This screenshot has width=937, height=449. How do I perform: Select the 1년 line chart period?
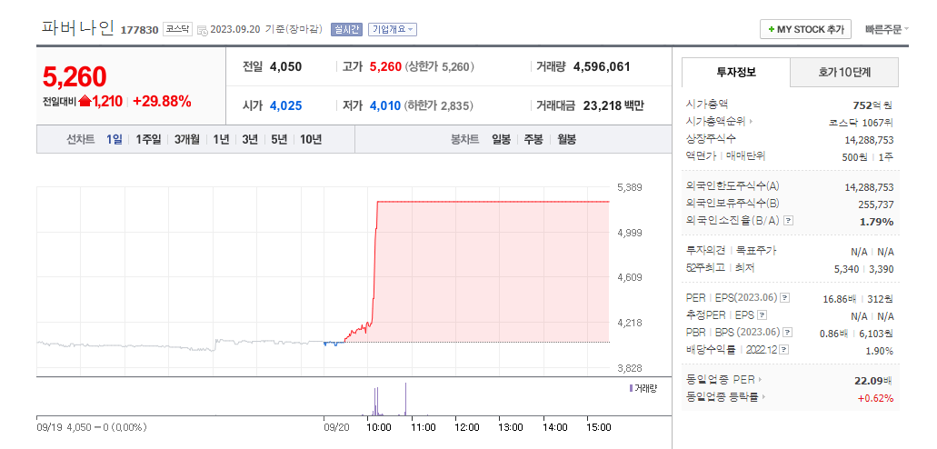(221, 139)
